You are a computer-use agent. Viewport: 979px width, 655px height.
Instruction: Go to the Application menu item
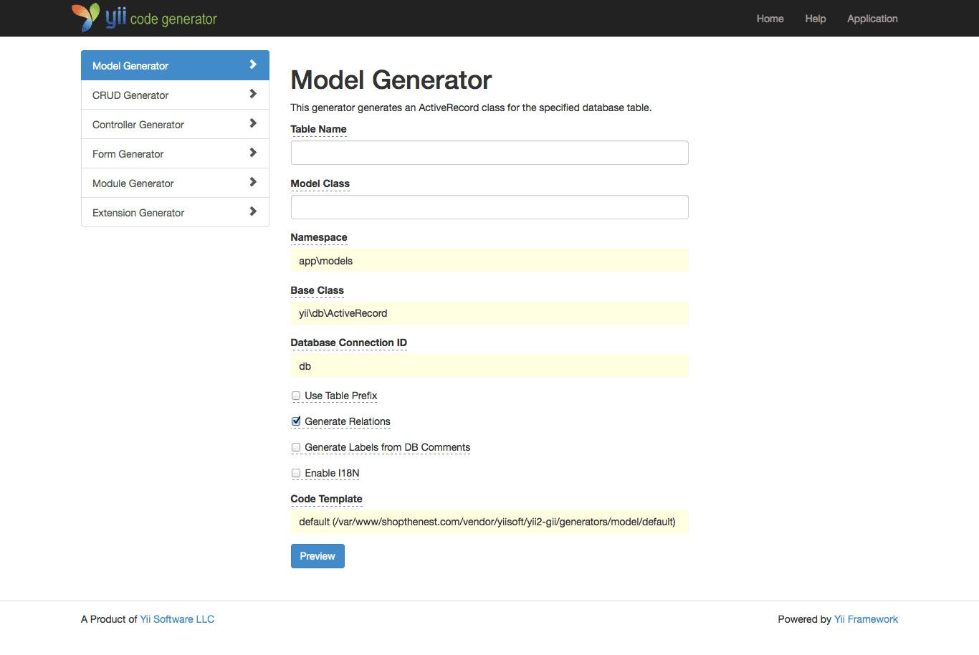[872, 19]
